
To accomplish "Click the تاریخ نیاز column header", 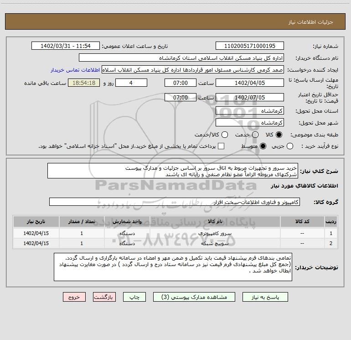I will click(x=36, y=221).
